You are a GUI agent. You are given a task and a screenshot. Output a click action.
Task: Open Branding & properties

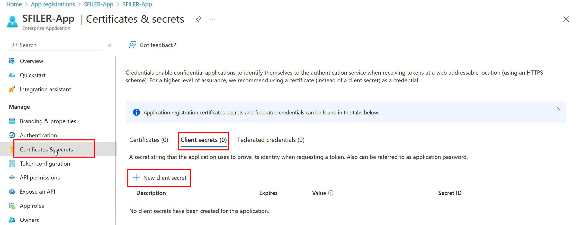[48, 121]
